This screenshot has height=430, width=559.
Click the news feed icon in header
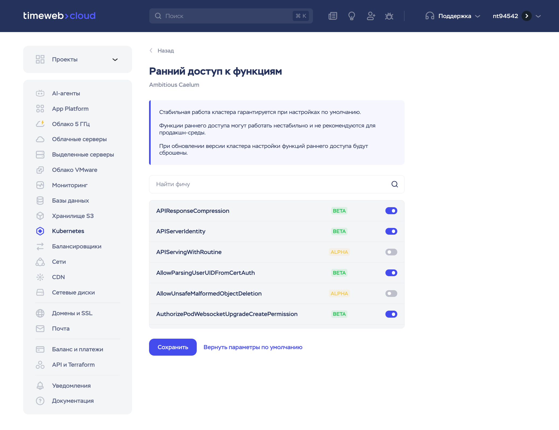333,16
